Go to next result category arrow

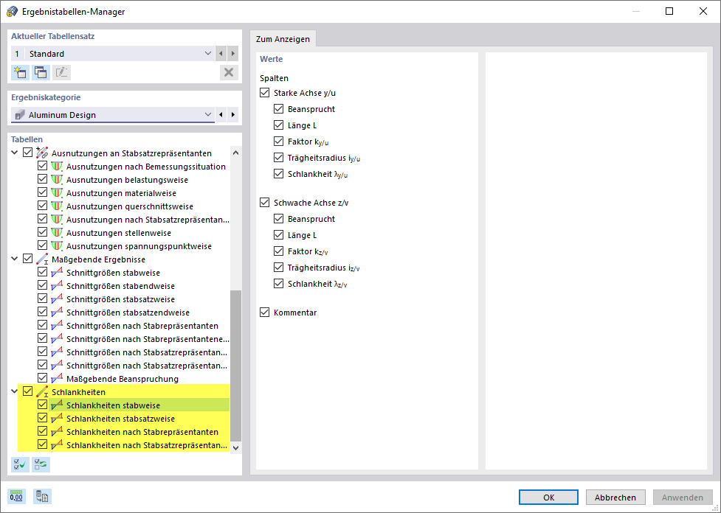click(233, 114)
